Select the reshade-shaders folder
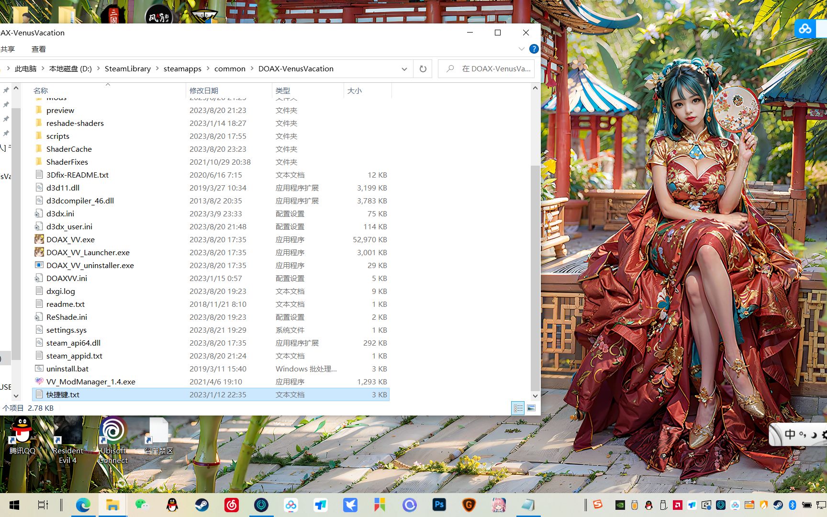 tap(75, 123)
